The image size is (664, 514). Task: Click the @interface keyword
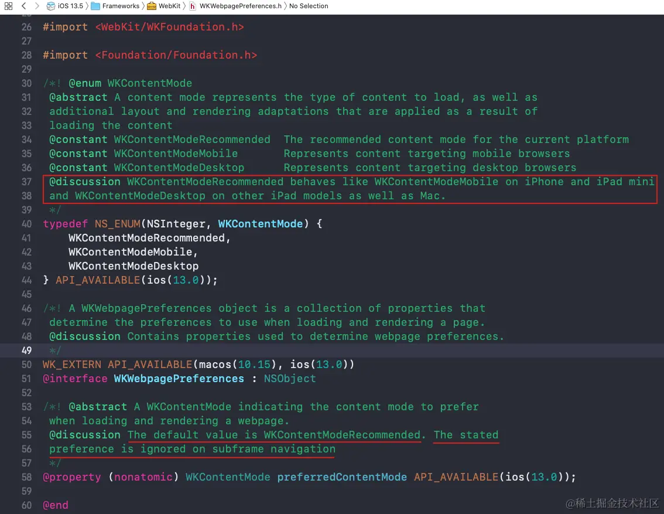click(76, 379)
